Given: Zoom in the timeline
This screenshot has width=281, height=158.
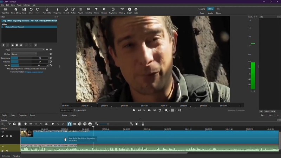Looking at the screenshot, I should (131, 124).
